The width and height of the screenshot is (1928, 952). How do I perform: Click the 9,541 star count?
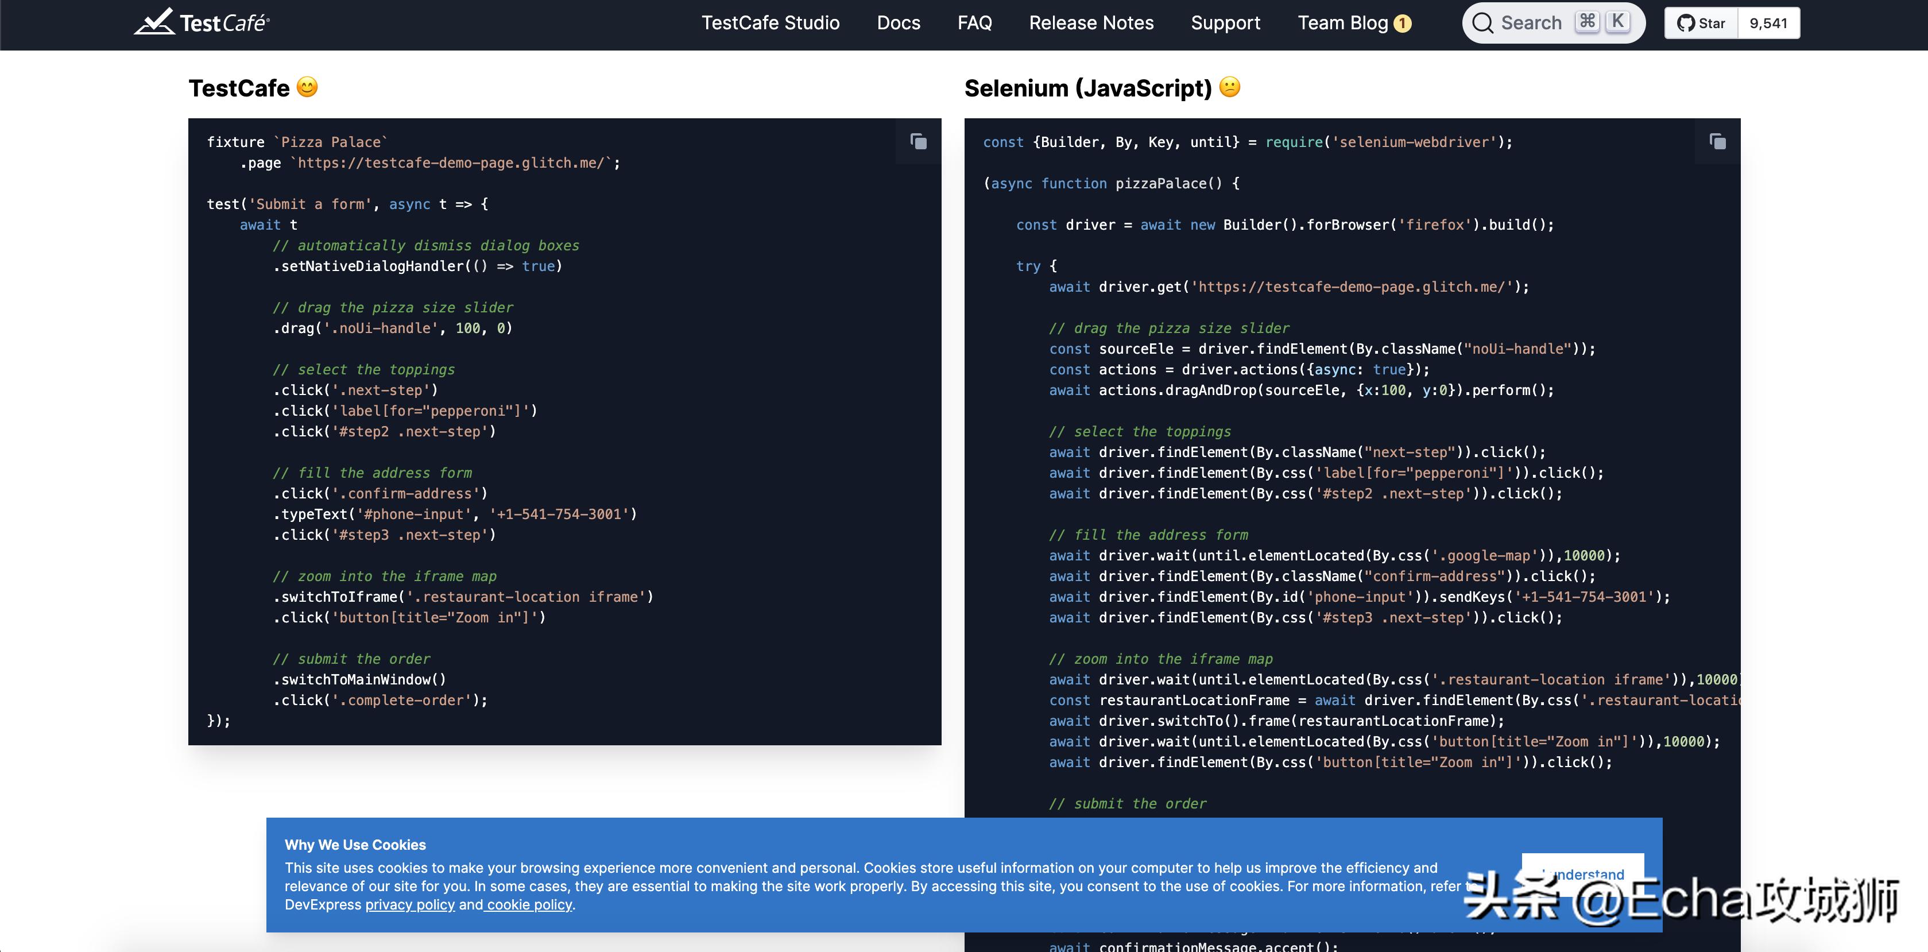tap(1768, 23)
